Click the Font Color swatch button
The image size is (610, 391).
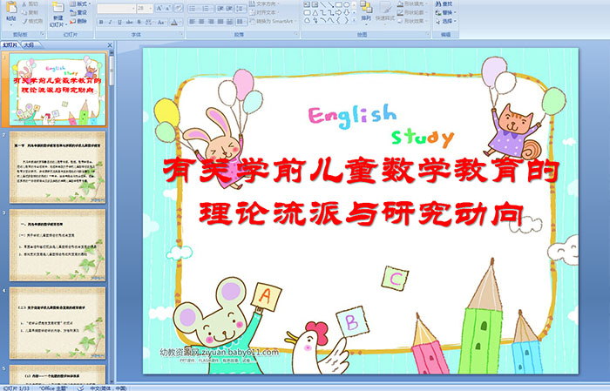point(174,22)
